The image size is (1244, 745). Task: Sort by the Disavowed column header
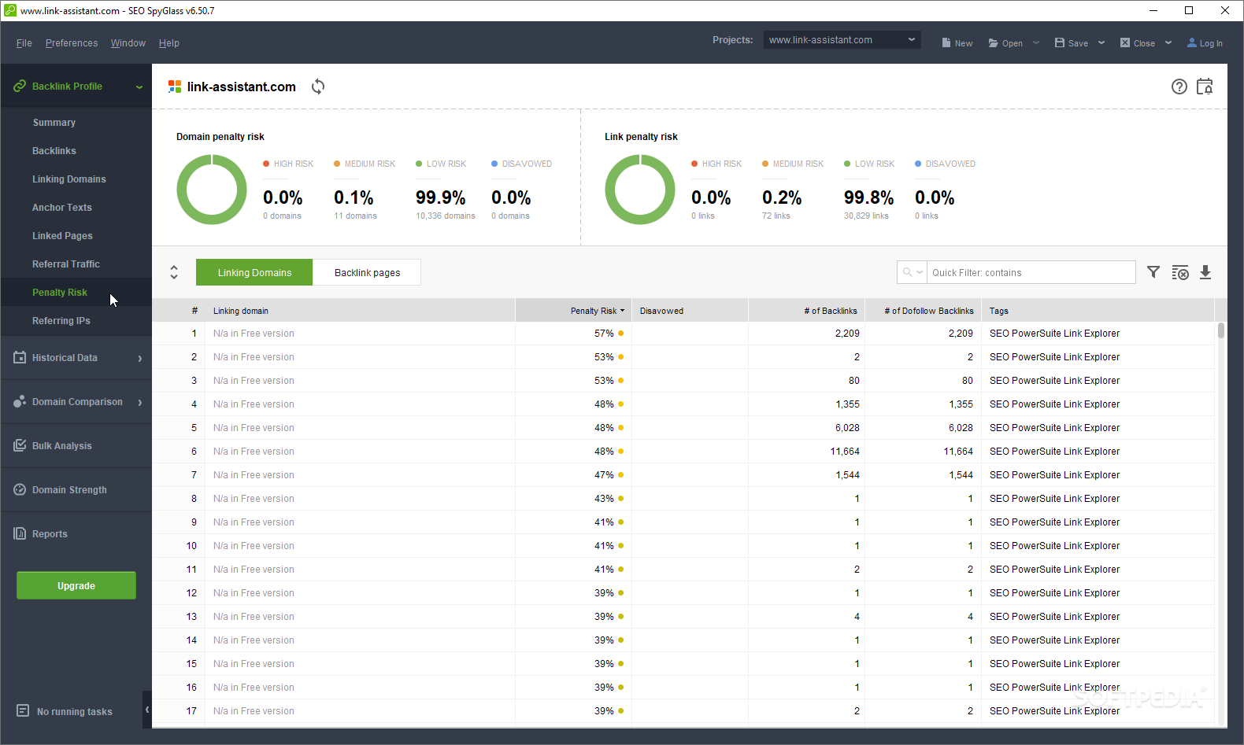(690, 311)
